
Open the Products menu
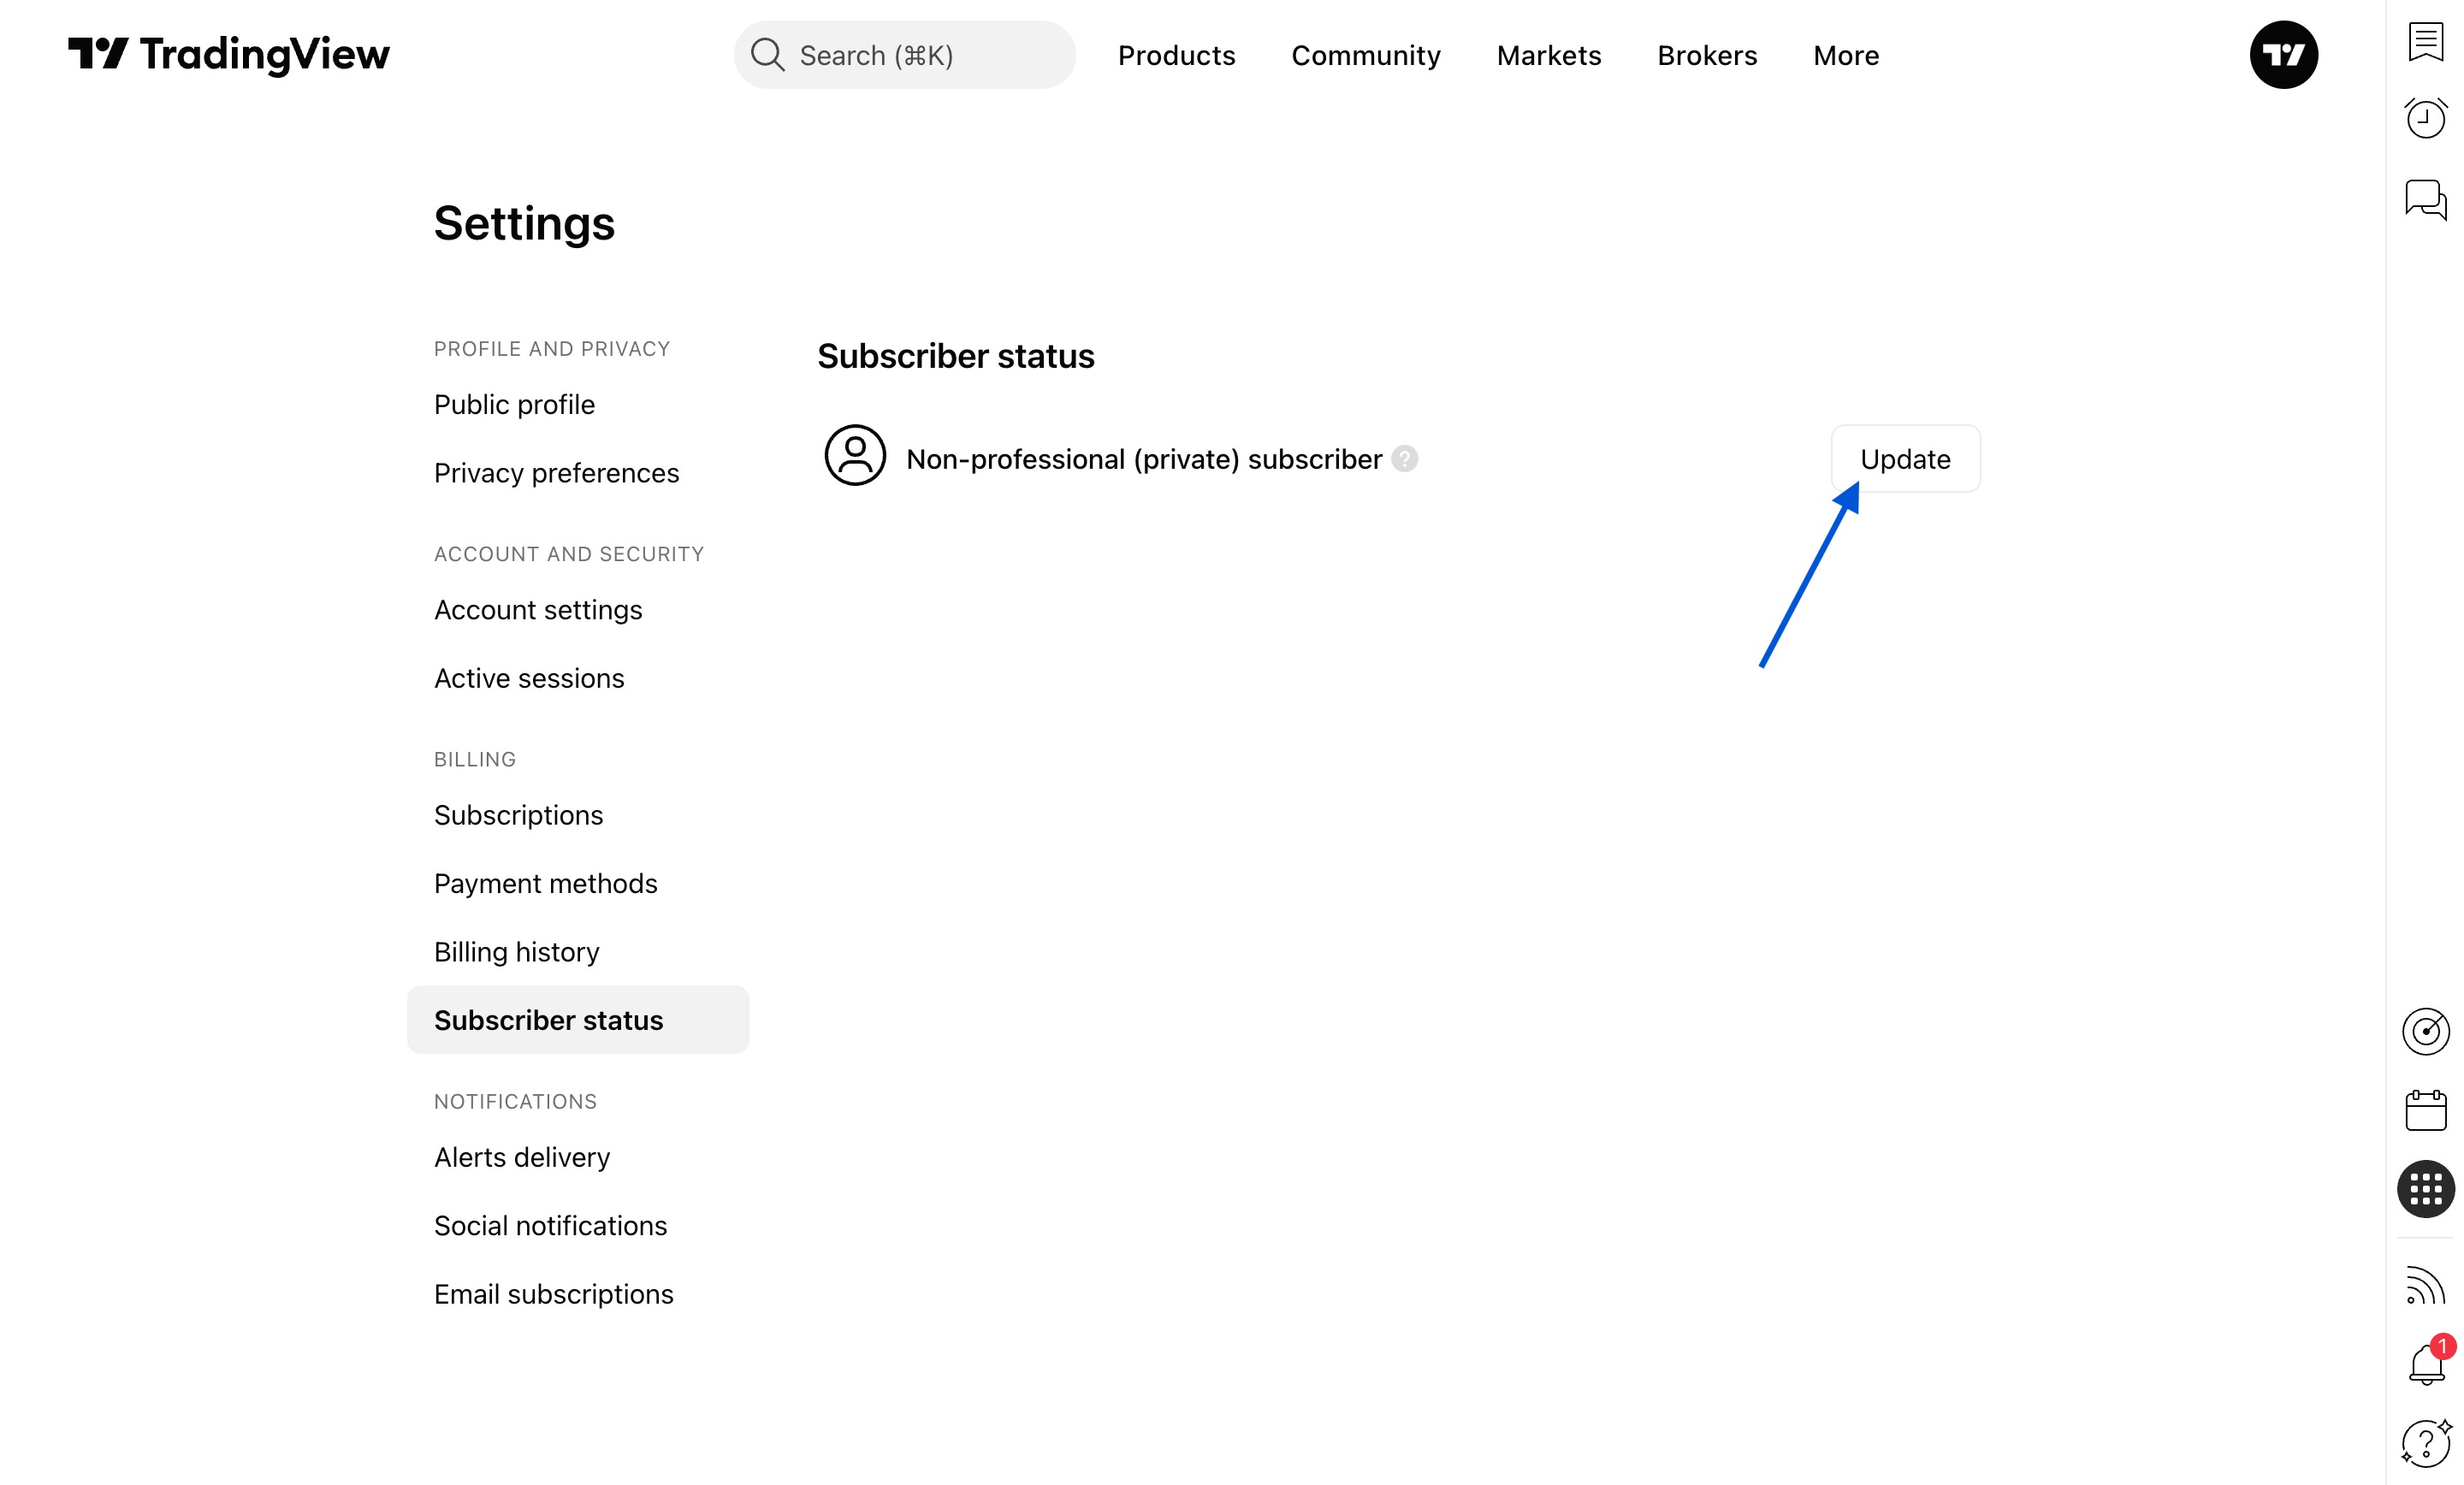1176,55
